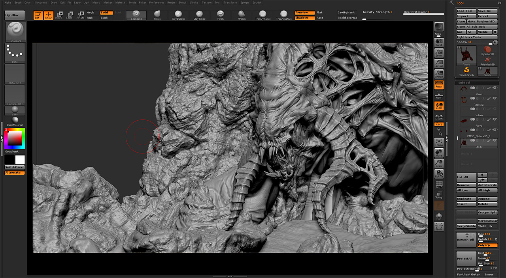
Task: Select the Standard brush in top shelf
Action: point(136,15)
